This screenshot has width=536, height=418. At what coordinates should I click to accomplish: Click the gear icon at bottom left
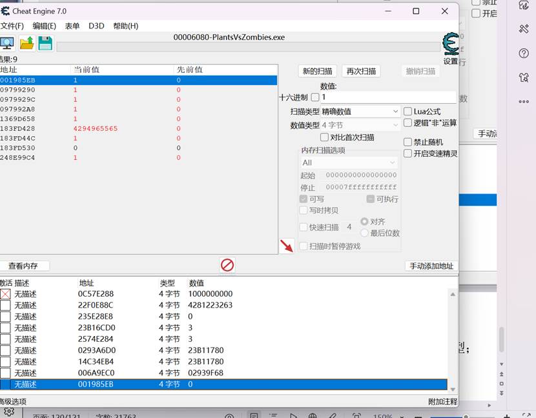pyautogui.click(x=9, y=412)
